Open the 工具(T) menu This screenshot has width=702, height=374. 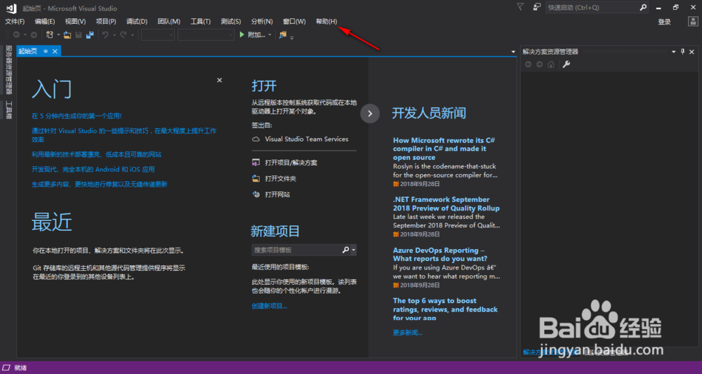point(201,22)
